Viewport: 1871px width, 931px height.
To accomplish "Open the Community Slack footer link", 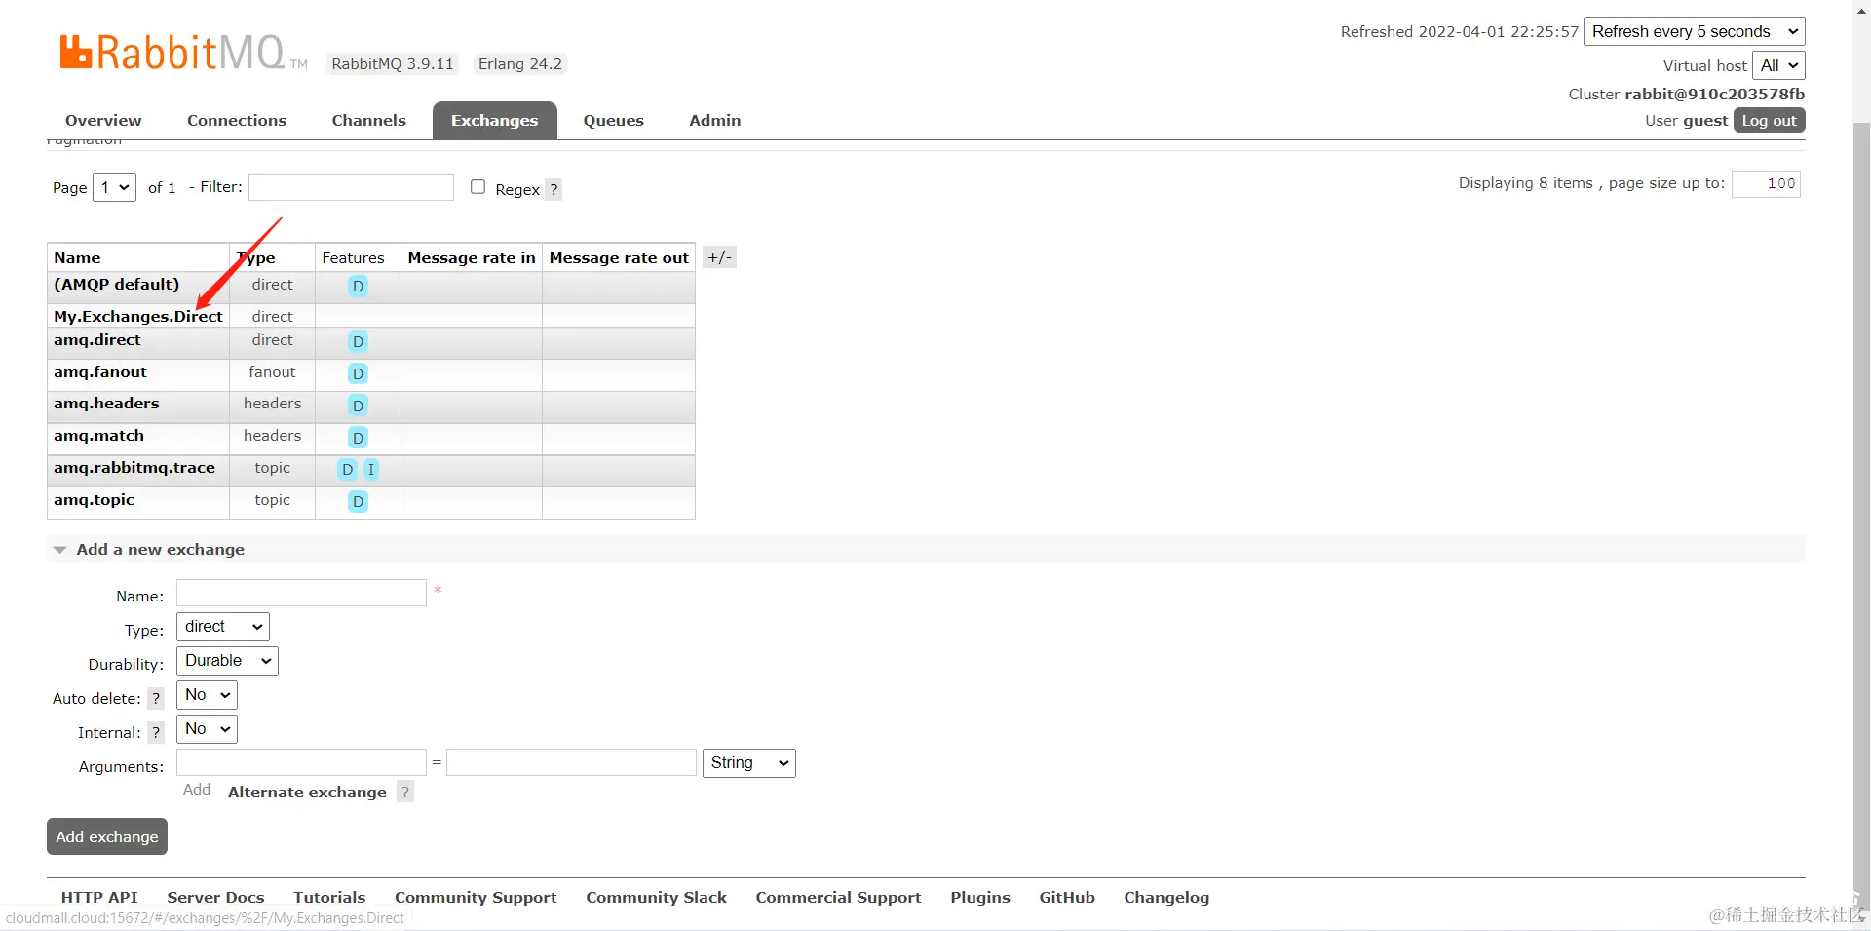I will point(657,898).
